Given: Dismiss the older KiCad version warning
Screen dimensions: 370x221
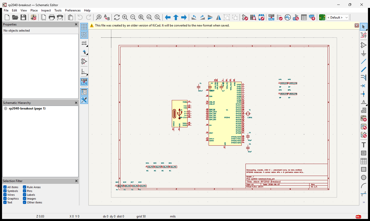Looking at the screenshot, I should click(357, 25).
